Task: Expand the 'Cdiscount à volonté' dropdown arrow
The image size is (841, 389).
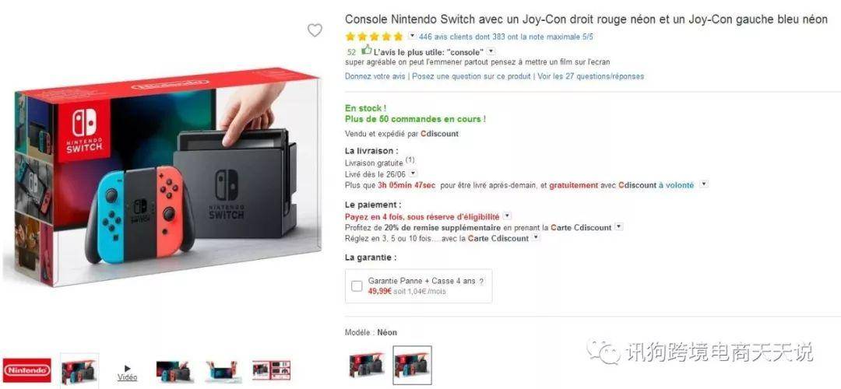Action: [704, 184]
